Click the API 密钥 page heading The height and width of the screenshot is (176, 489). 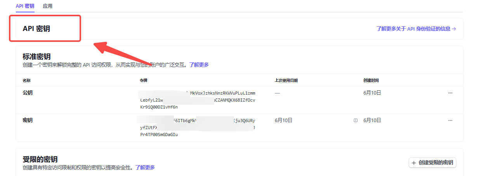coord(36,29)
